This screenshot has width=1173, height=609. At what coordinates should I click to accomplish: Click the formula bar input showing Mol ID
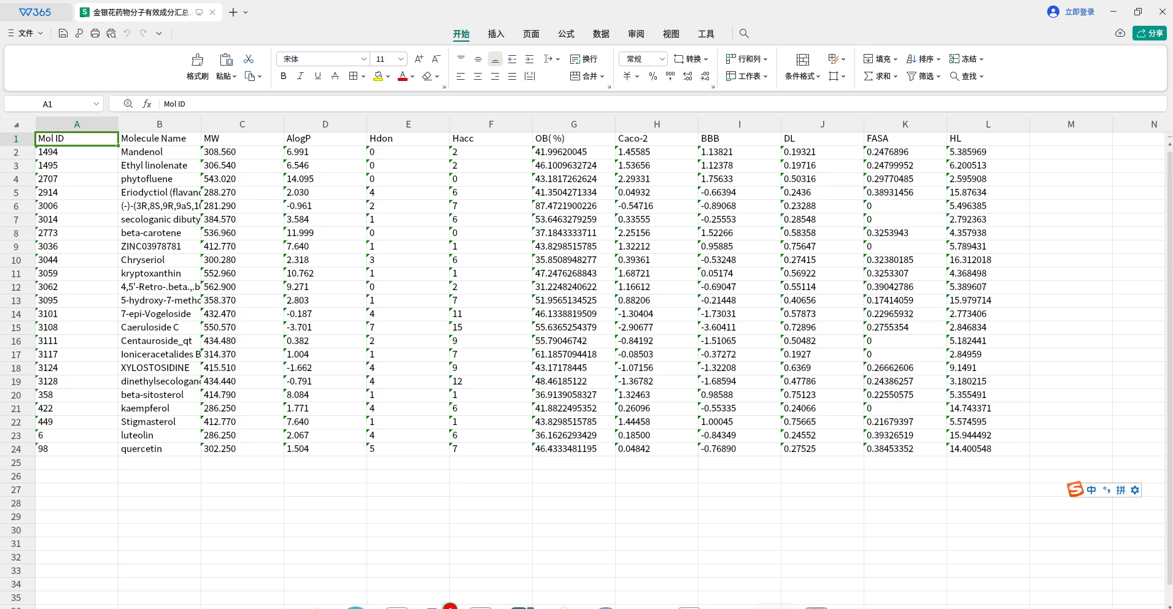(x=663, y=104)
